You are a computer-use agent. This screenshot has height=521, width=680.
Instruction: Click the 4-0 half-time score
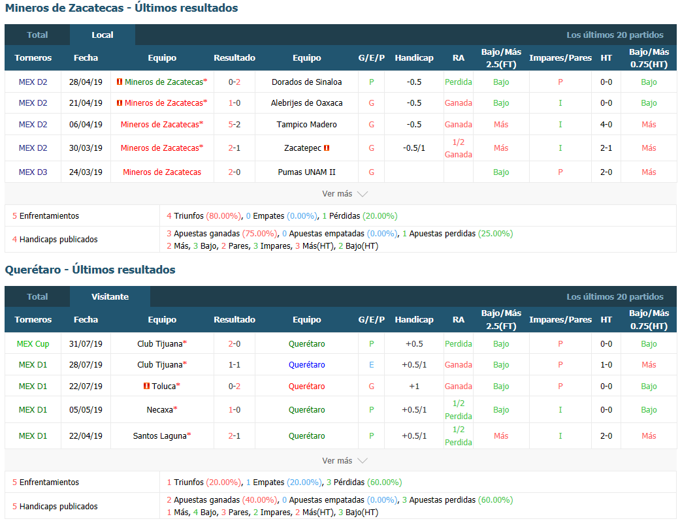tap(606, 125)
